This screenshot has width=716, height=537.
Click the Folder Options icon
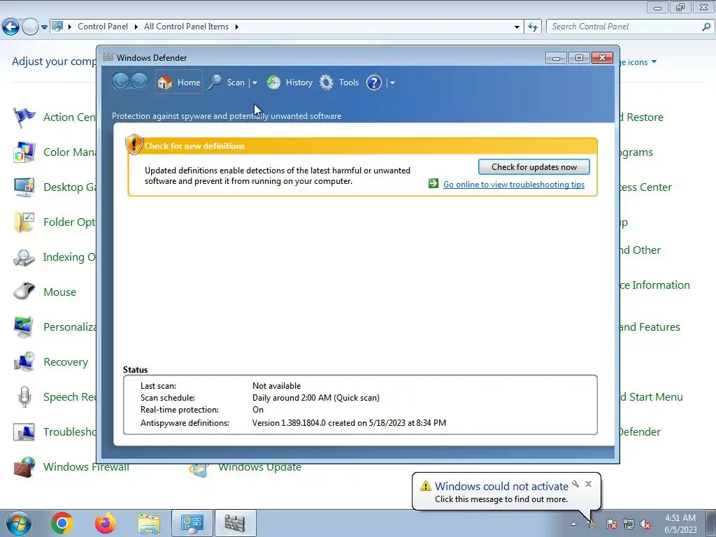[24, 222]
